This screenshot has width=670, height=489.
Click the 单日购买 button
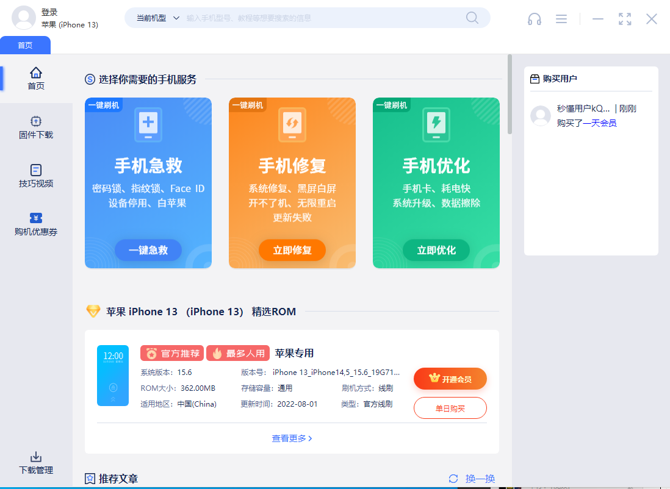tap(450, 408)
